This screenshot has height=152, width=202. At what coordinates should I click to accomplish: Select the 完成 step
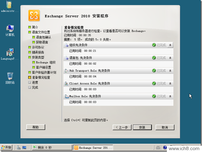33,88
